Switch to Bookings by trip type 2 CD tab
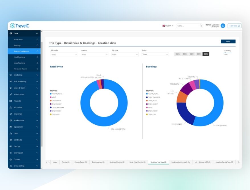250x190 pixels. coord(181,162)
